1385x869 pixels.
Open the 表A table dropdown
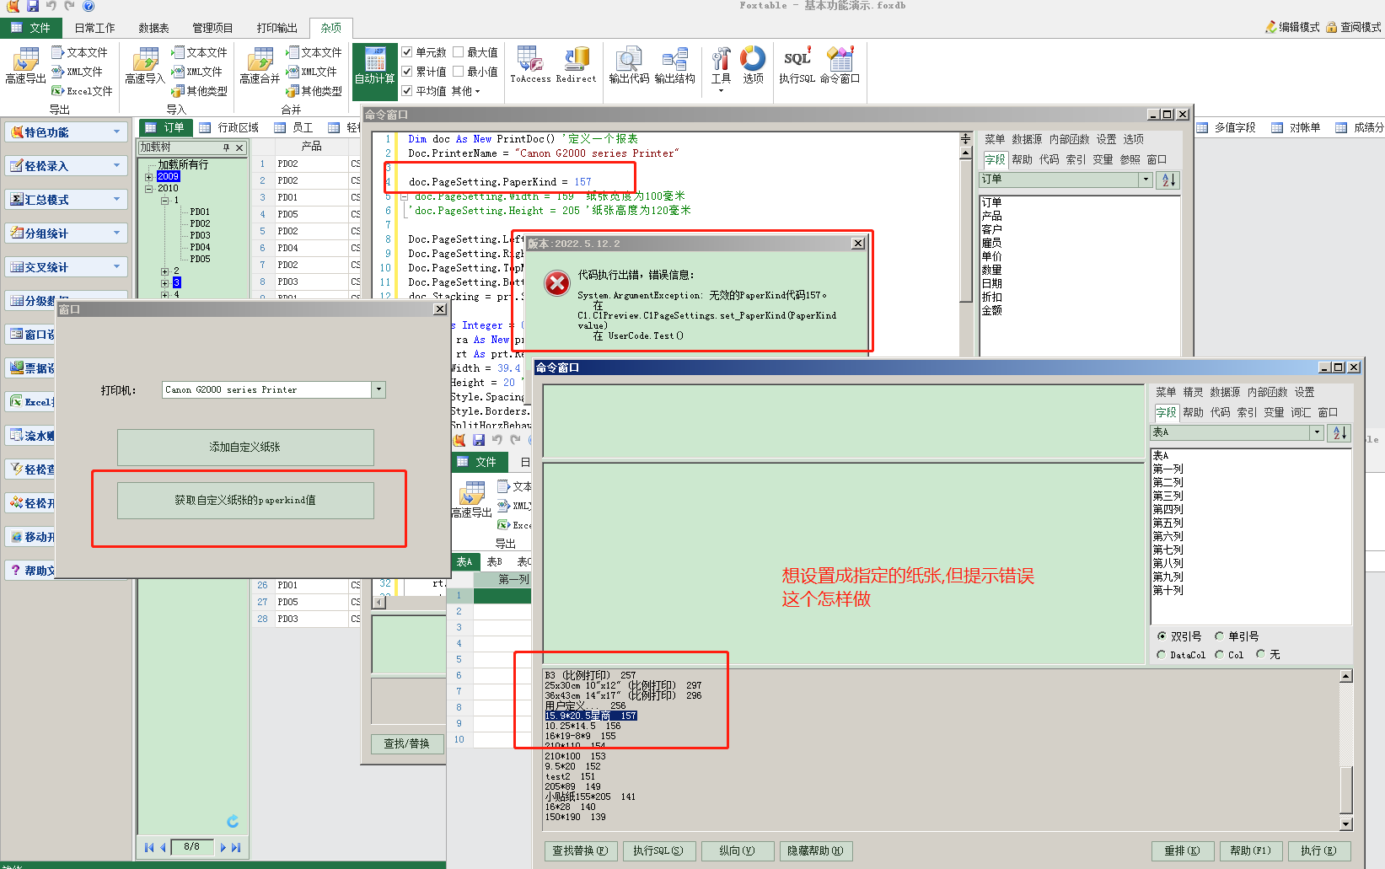pos(1317,432)
